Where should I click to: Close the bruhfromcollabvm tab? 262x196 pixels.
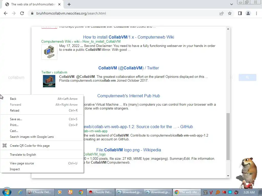pos(59,4)
